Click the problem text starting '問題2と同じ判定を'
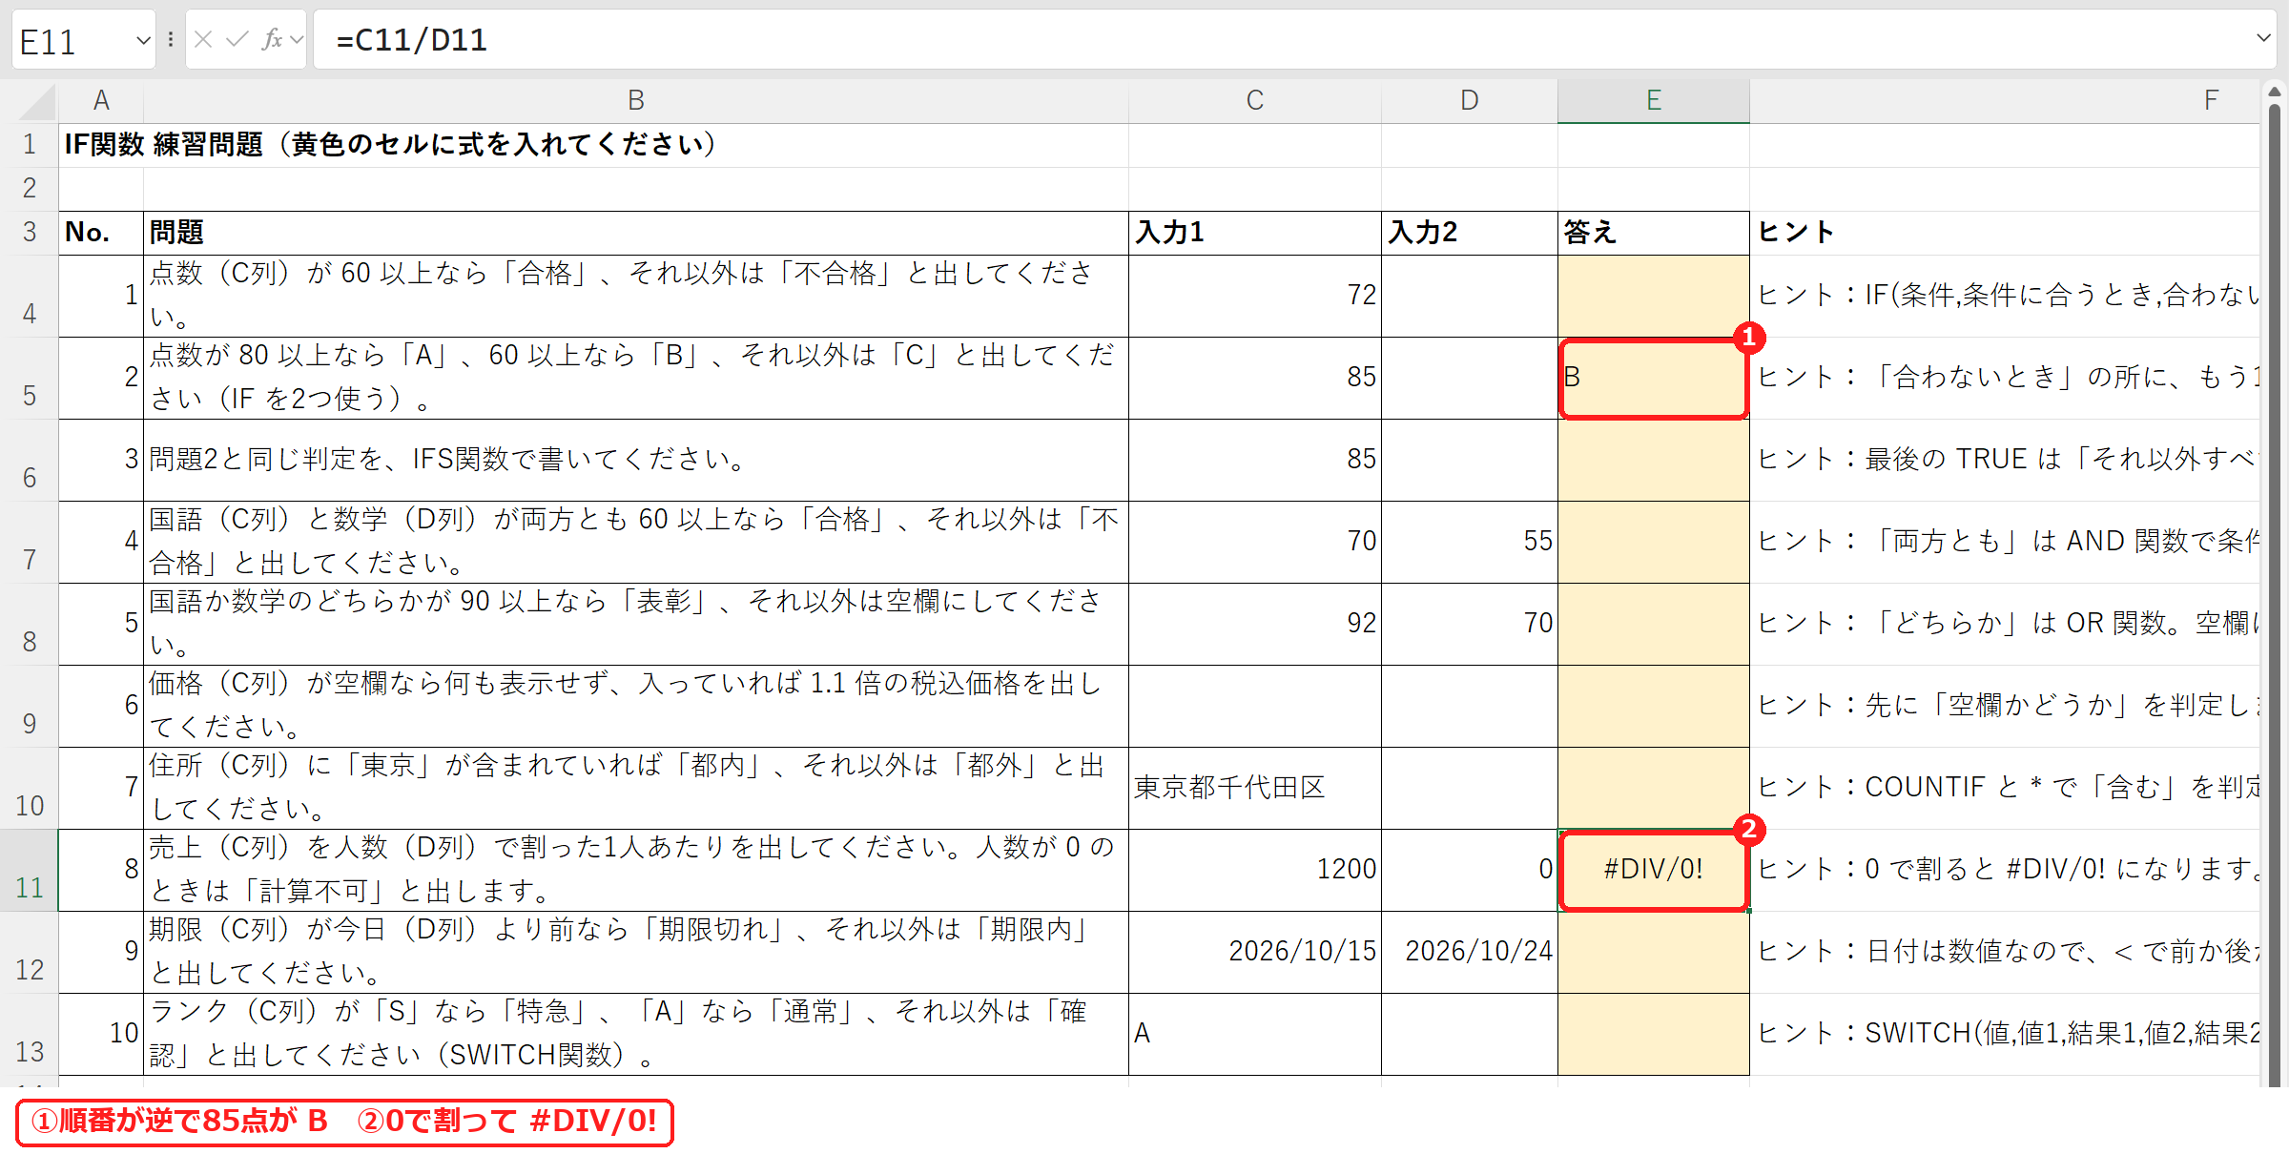The height and width of the screenshot is (1154, 2289). 636,460
